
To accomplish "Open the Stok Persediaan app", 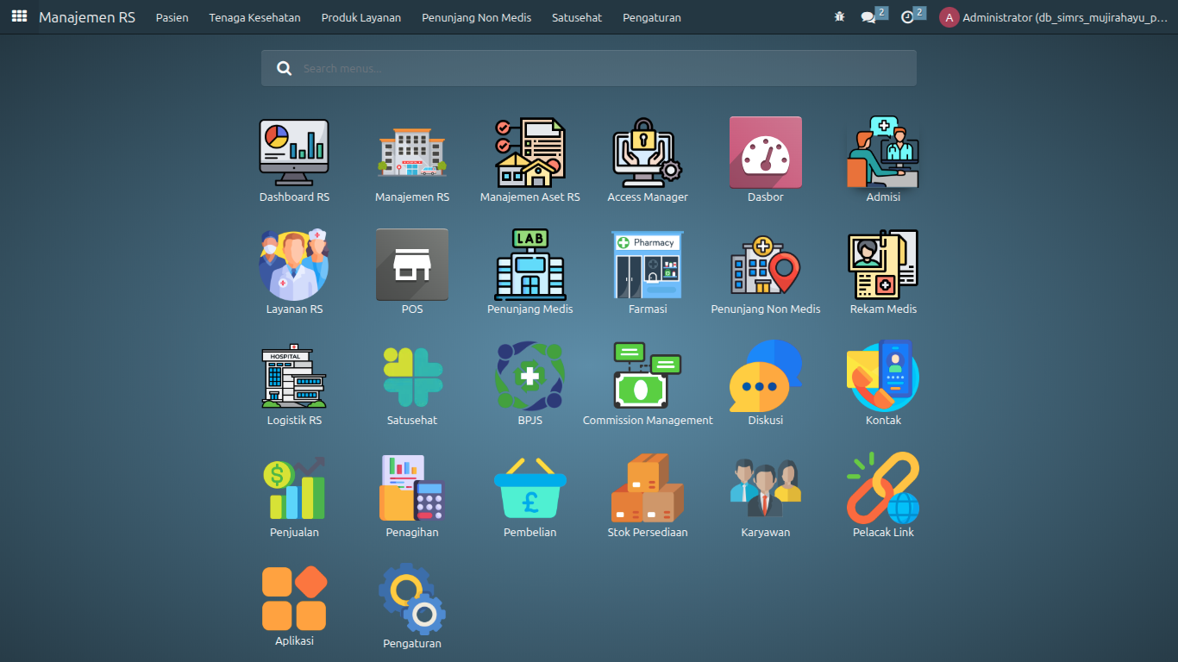I will [x=648, y=488].
